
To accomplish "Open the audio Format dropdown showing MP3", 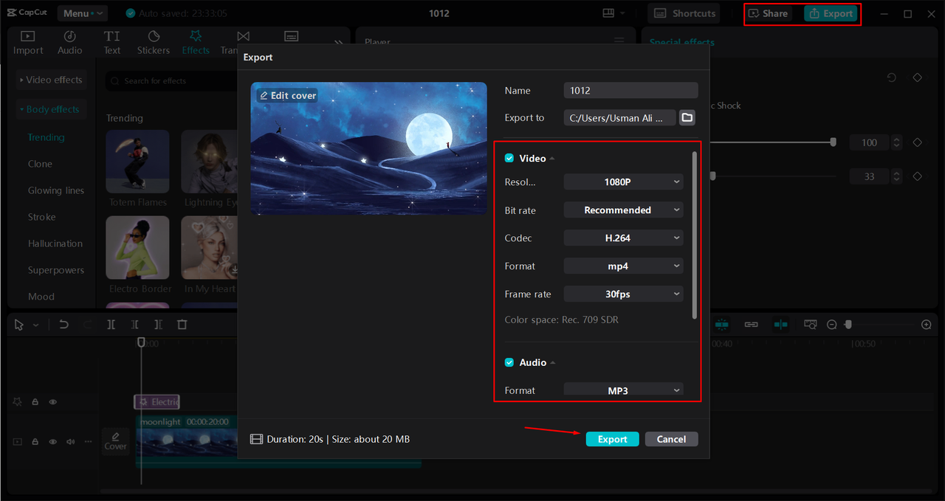I will pos(623,390).
